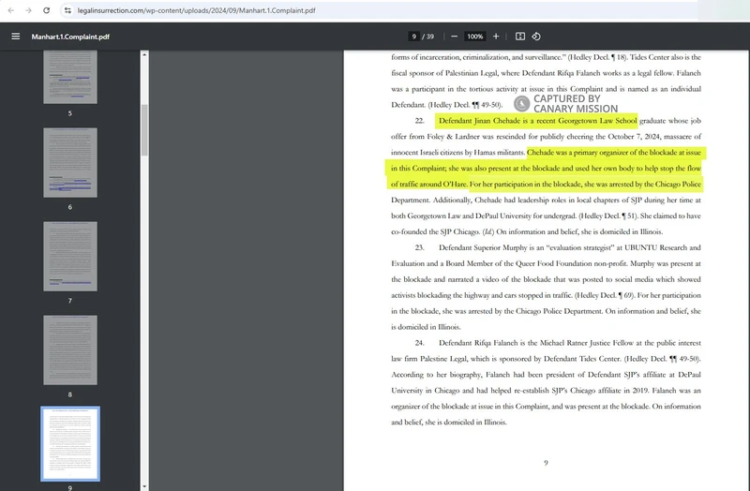This screenshot has height=491, width=750.
Task: Toggle the sidebar hamburger menu
Action: click(x=15, y=37)
